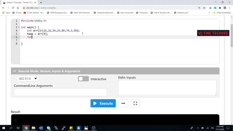The width and height of the screenshot is (233, 131).
Task: Click the closing brace on line 8
Action: [x=22, y=44]
